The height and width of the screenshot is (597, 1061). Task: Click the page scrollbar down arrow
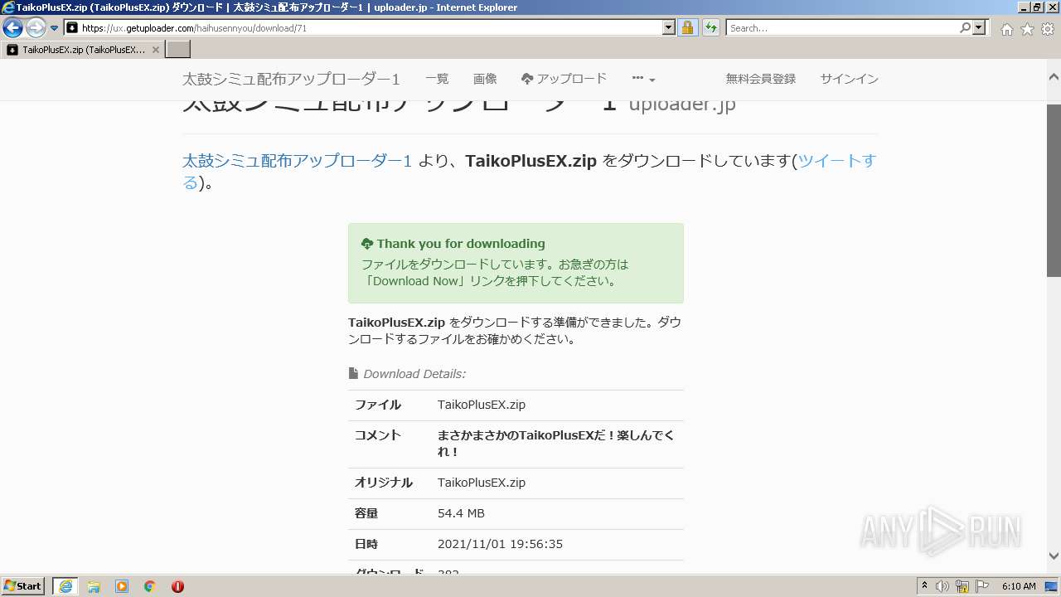1054,556
